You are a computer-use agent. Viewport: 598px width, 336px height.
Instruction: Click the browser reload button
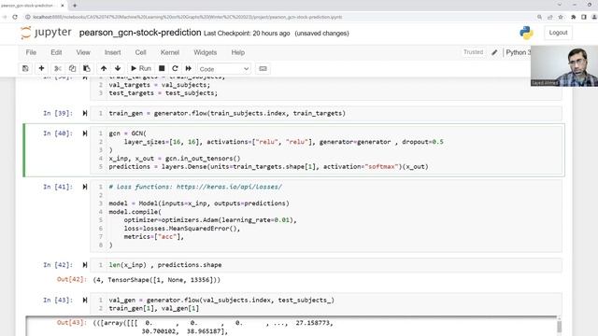pos(15,17)
